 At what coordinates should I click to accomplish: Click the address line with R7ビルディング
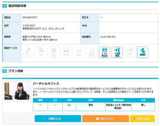point(43,28)
